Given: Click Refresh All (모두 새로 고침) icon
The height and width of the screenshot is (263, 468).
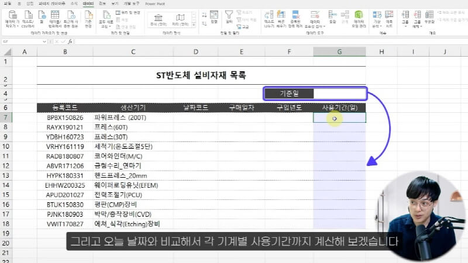Looking at the screenshot, I should (106, 15).
